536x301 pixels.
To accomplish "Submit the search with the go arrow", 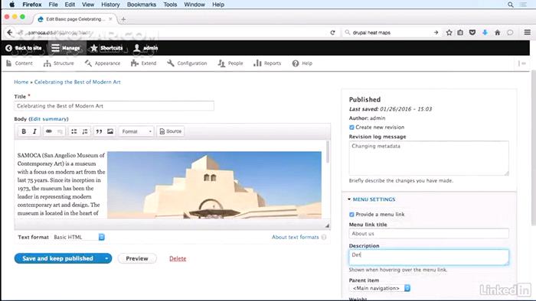I will click(436, 32).
